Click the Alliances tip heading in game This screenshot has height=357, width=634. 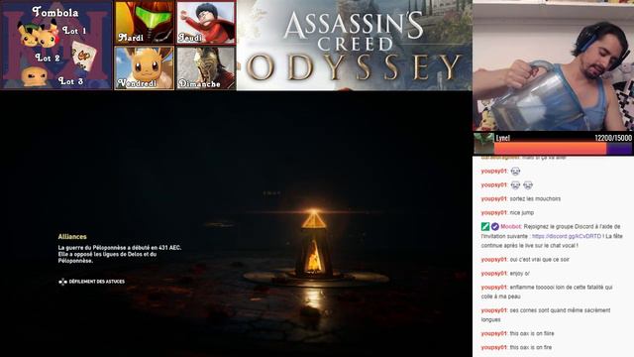[x=72, y=237]
